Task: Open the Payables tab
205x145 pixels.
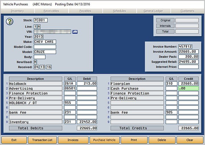Action: click(85, 11)
